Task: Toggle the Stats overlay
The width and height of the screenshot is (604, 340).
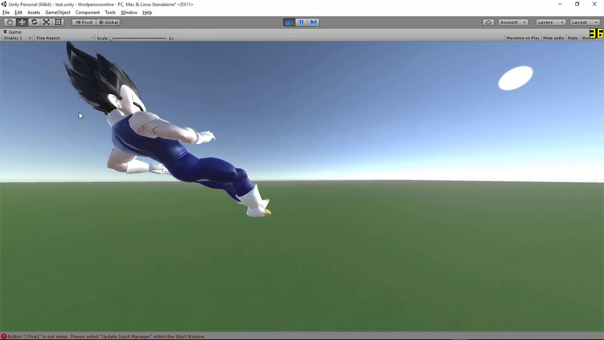Action: (573, 38)
